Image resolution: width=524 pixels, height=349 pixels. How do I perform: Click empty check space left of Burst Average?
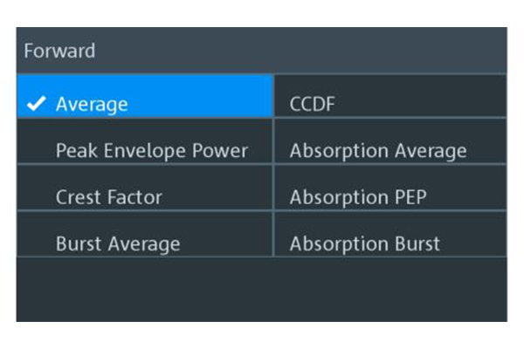pyautogui.click(x=35, y=243)
